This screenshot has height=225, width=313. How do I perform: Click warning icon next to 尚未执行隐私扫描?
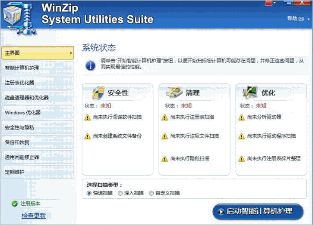[164, 159]
